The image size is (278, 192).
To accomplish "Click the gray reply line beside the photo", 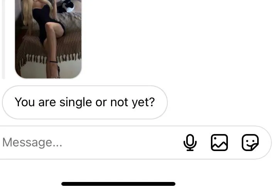I will [x=3, y=39].
